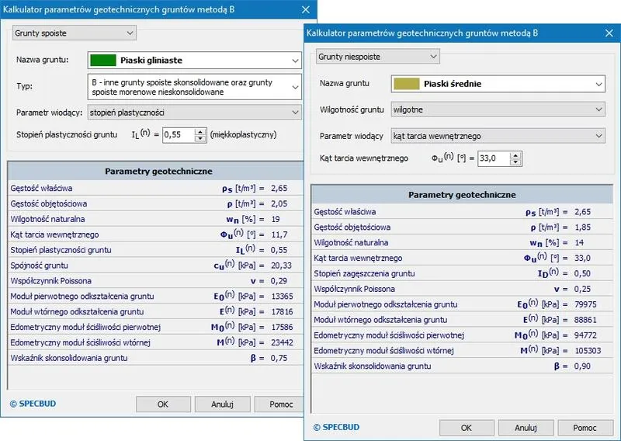Click the green Piaski gliniaste color swatch

pos(102,60)
